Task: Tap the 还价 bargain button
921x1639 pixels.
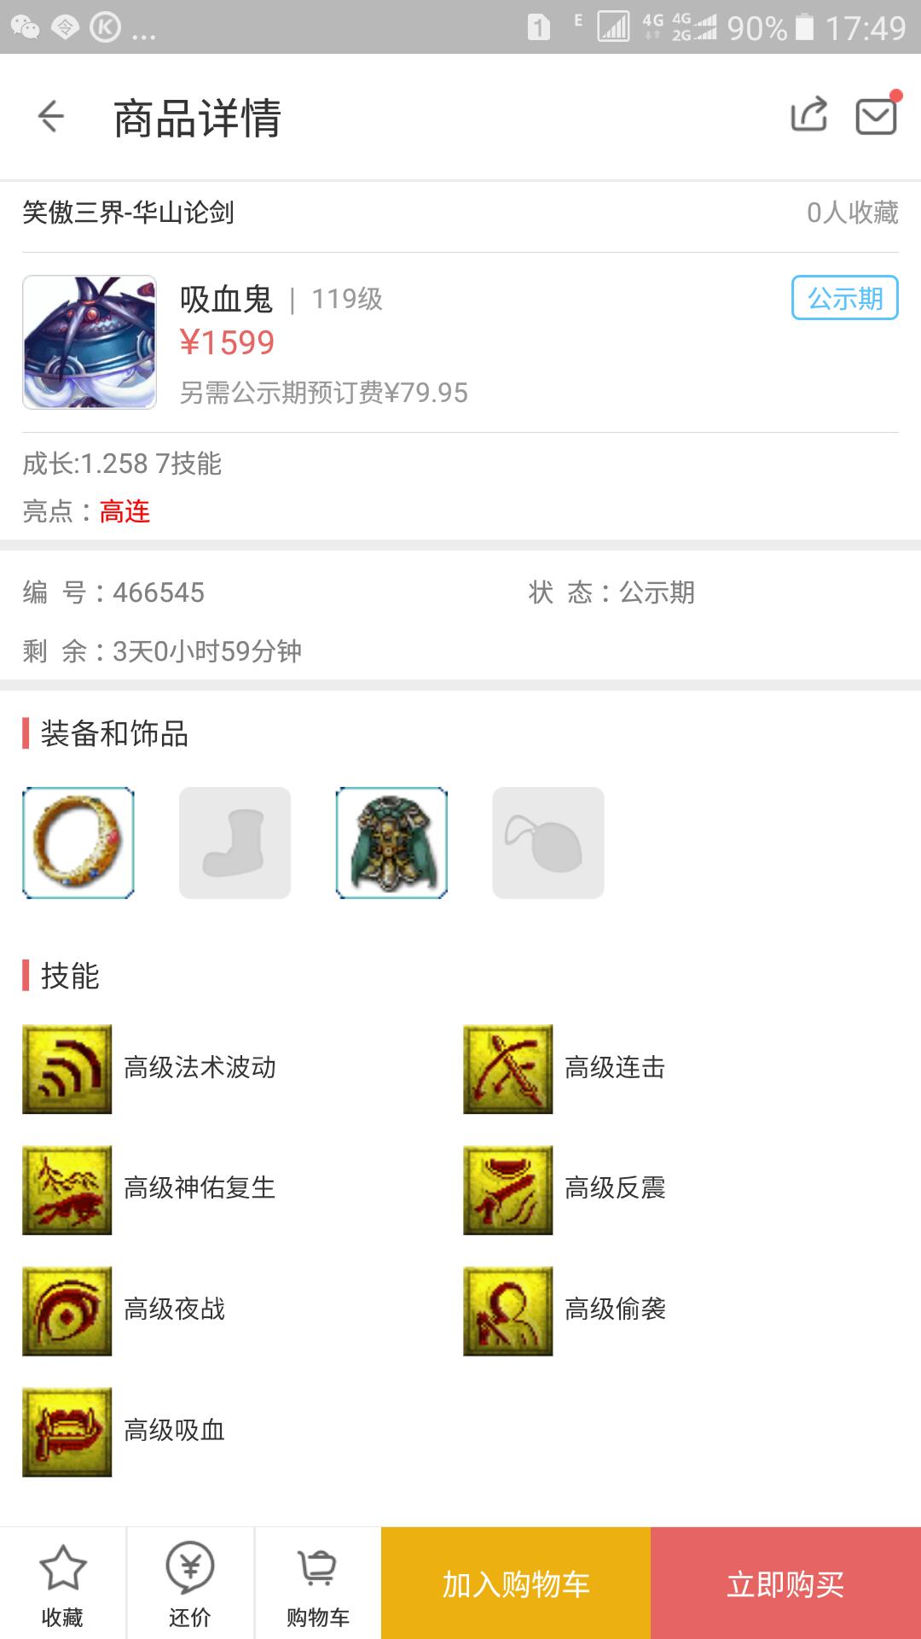Action: 190,1584
